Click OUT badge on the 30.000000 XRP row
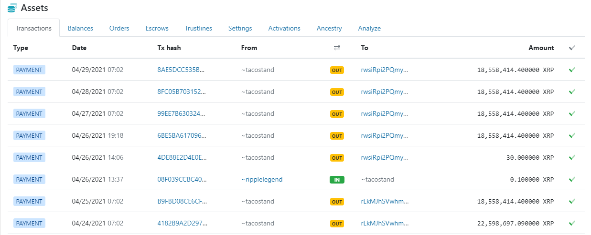Screen dimensions: 591x235 point(337,158)
